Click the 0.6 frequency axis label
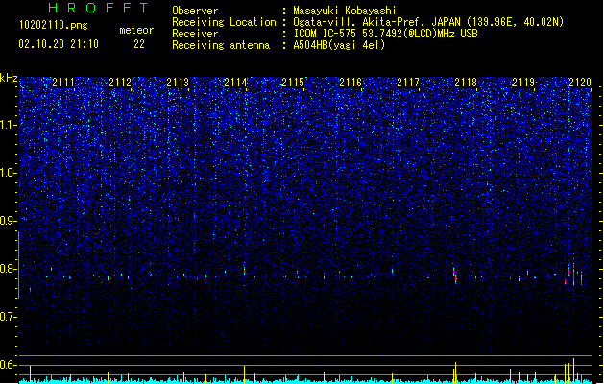This screenshot has height=384, width=604. 9,365
